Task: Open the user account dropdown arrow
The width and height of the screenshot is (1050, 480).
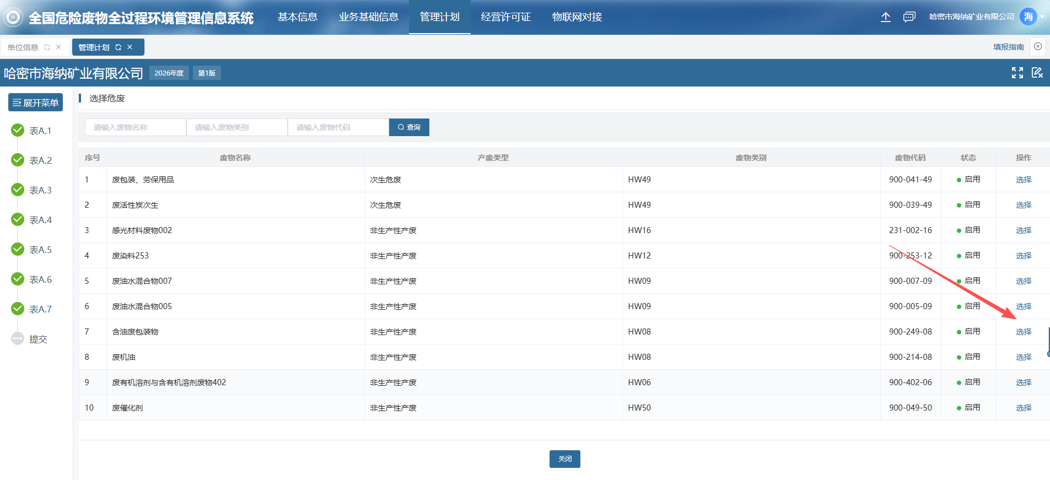Action: coord(1043,17)
